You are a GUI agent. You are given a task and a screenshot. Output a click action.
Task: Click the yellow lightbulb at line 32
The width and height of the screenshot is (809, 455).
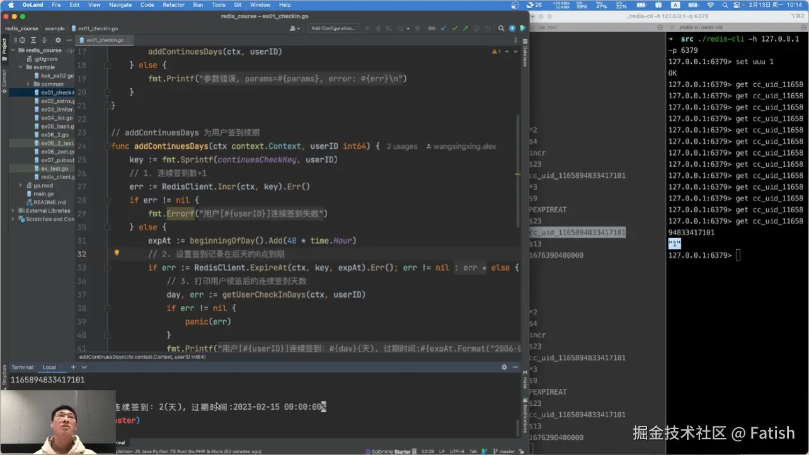(x=117, y=253)
